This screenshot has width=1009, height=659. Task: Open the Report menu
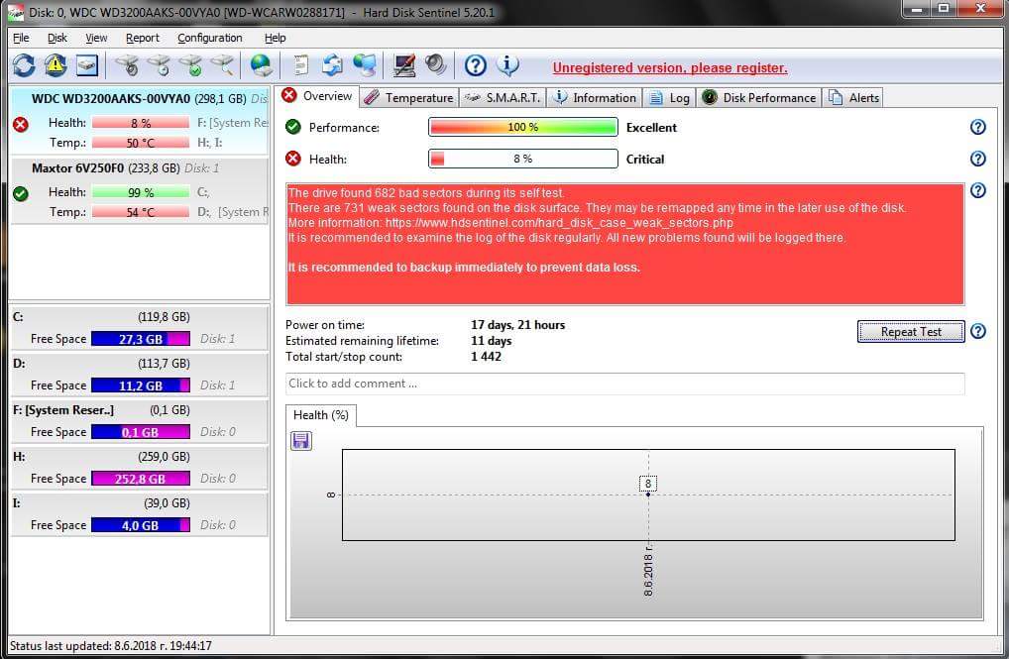point(142,38)
